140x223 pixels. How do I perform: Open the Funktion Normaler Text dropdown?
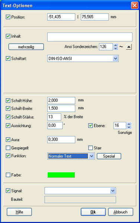[92, 156]
